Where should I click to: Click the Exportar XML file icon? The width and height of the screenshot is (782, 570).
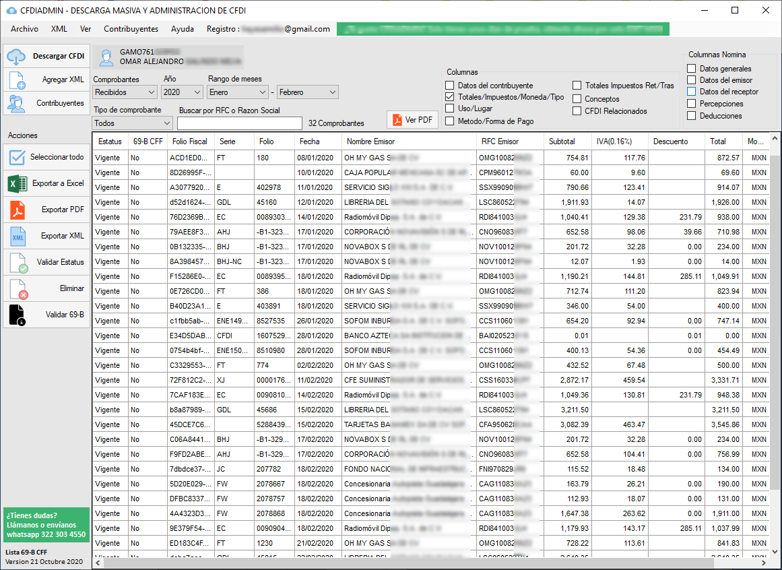tap(17, 236)
